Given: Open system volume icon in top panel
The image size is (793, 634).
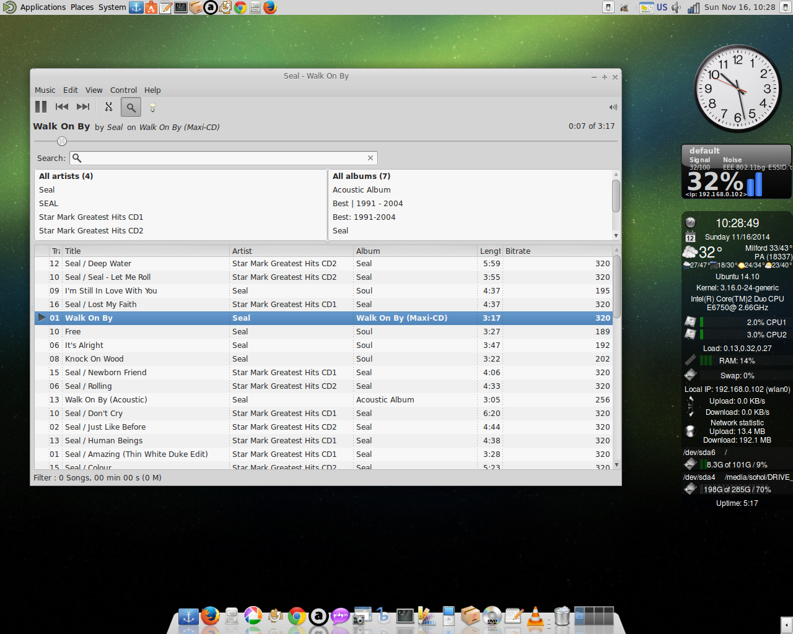Looking at the screenshot, I should point(677,7).
